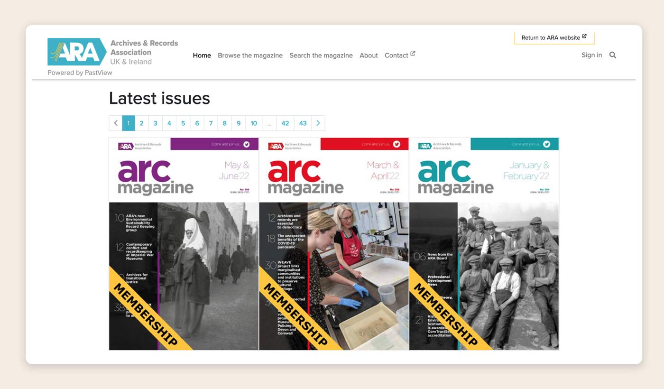Expand hidden pages via ellipsis button
The image size is (664, 389).
tap(269, 123)
